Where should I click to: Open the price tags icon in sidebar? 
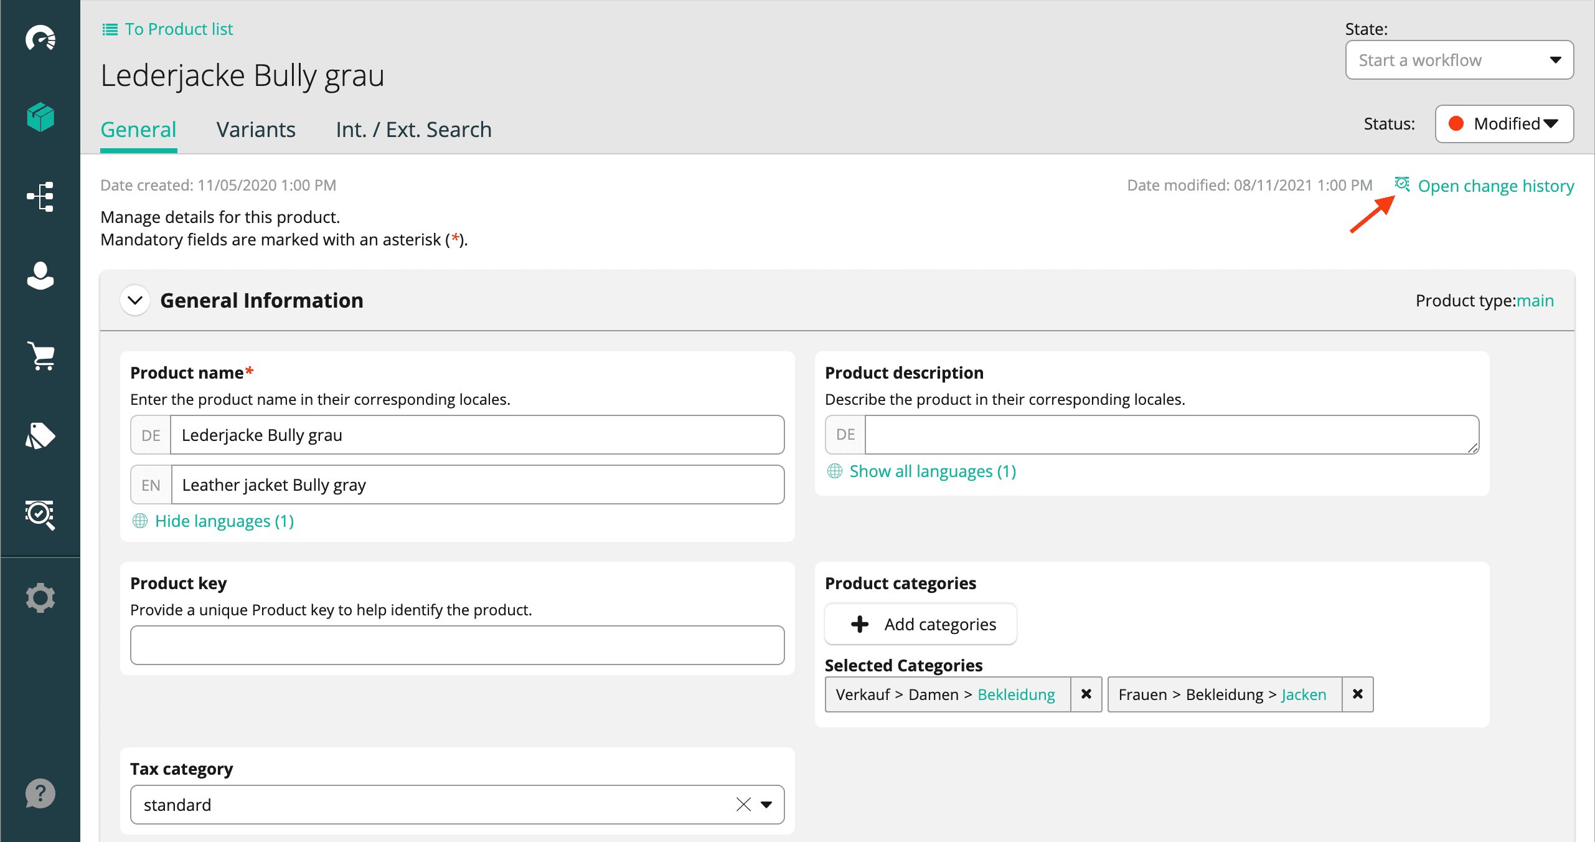click(x=40, y=435)
